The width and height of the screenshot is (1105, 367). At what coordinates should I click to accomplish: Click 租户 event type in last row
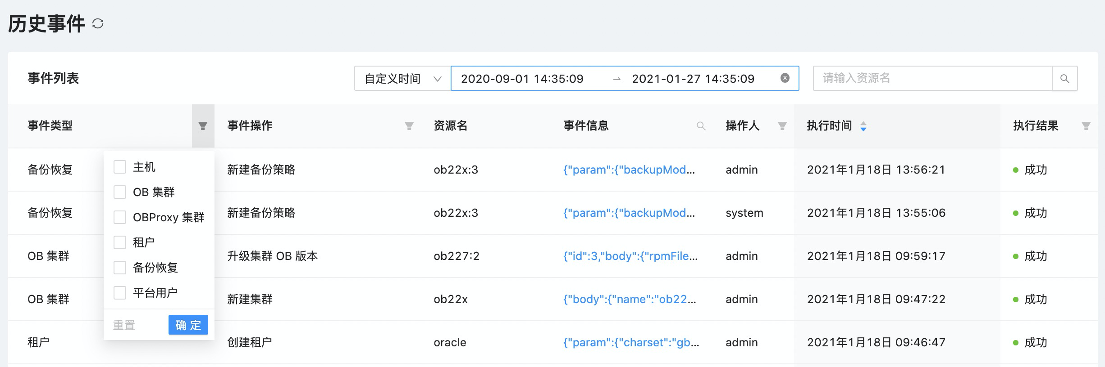(38, 342)
